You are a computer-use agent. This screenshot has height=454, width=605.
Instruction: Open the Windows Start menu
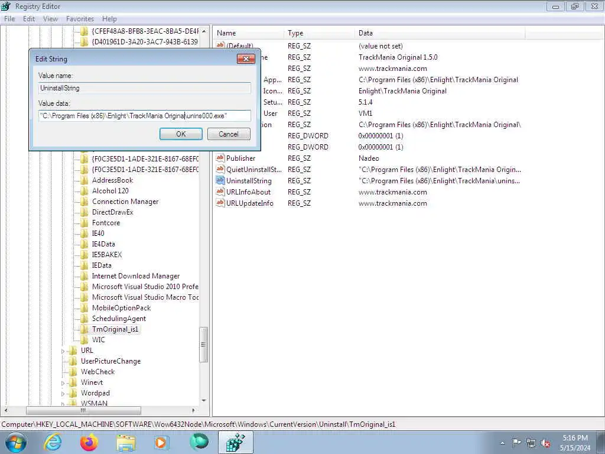tap(15, 442)
